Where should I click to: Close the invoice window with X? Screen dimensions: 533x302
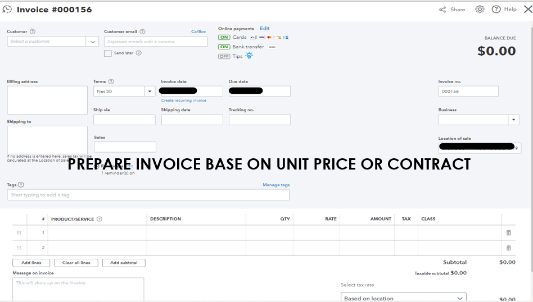(x=528, y=9)
